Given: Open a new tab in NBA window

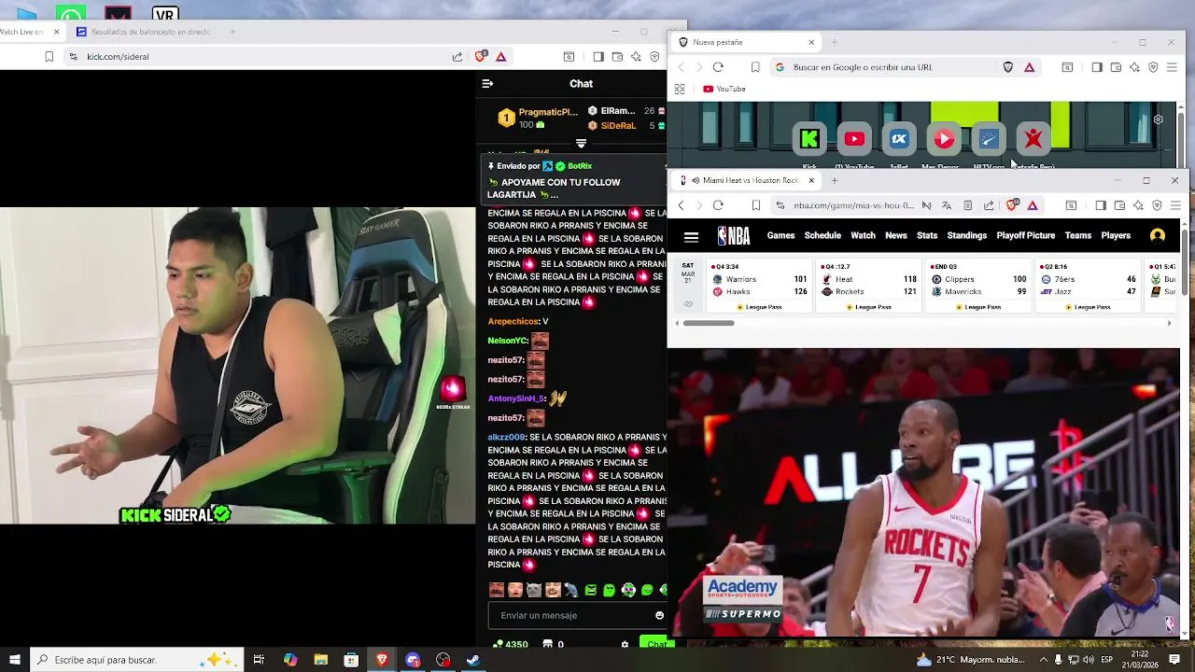Looking at the screenshot, I should coord(835,180).
